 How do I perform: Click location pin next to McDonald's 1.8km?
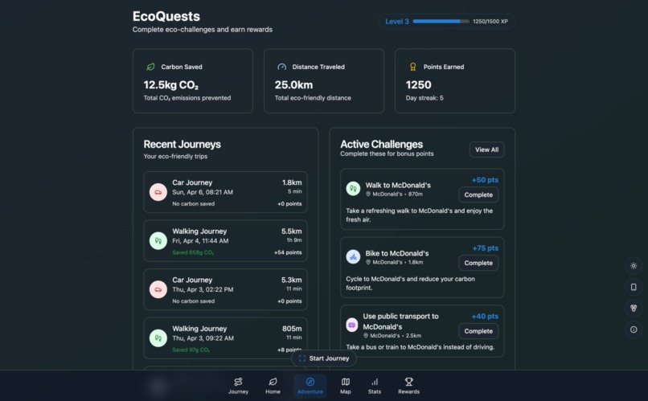click(367, 262)
